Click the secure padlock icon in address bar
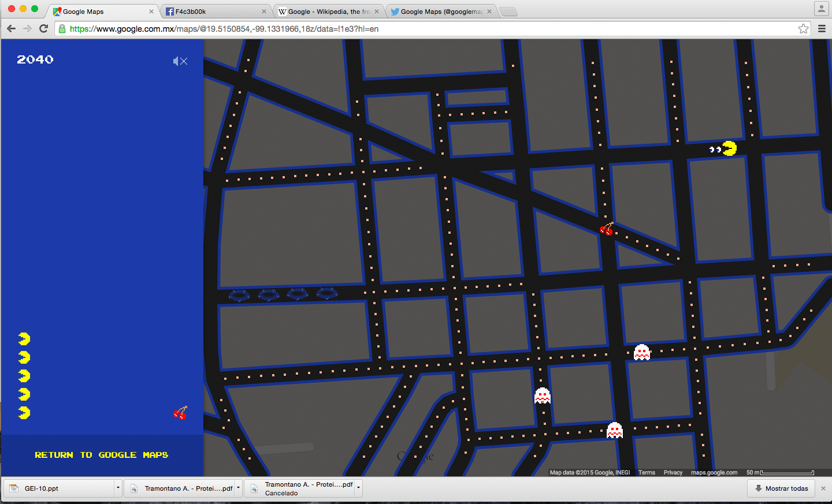832x504 pixels. pyautogui.click(x=62, y=29)
